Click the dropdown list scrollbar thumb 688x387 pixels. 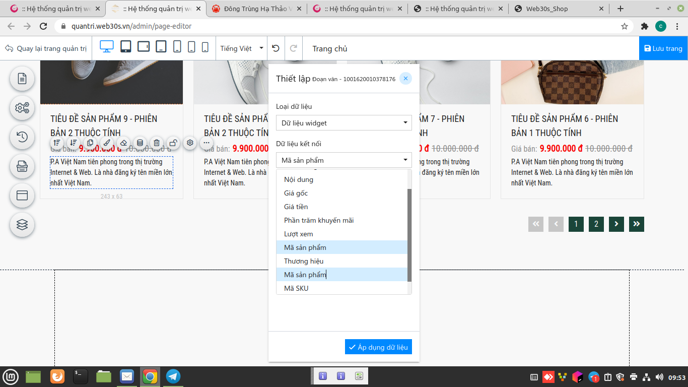pyautogui.click(x=409, y=235)
